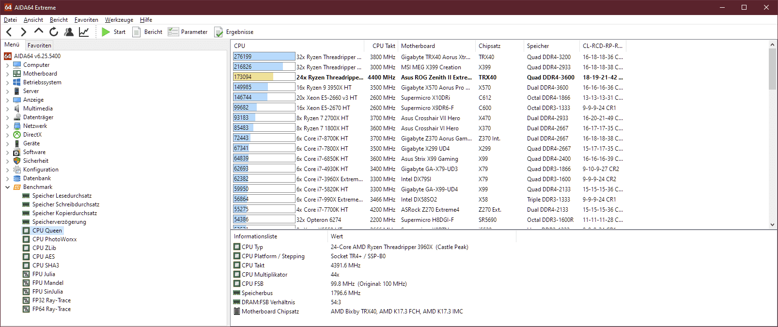Select the CPU Queen benchmark icon
This screenshot has width=778, height=327.
(26, 231)
